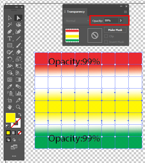Apply solid Color mode button
Image resolution: width=145 pixels, height=163 pixels.
coord(8,133)
